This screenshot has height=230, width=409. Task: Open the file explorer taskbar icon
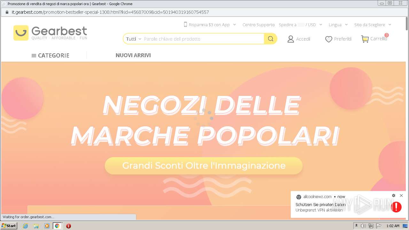[36, 226]
